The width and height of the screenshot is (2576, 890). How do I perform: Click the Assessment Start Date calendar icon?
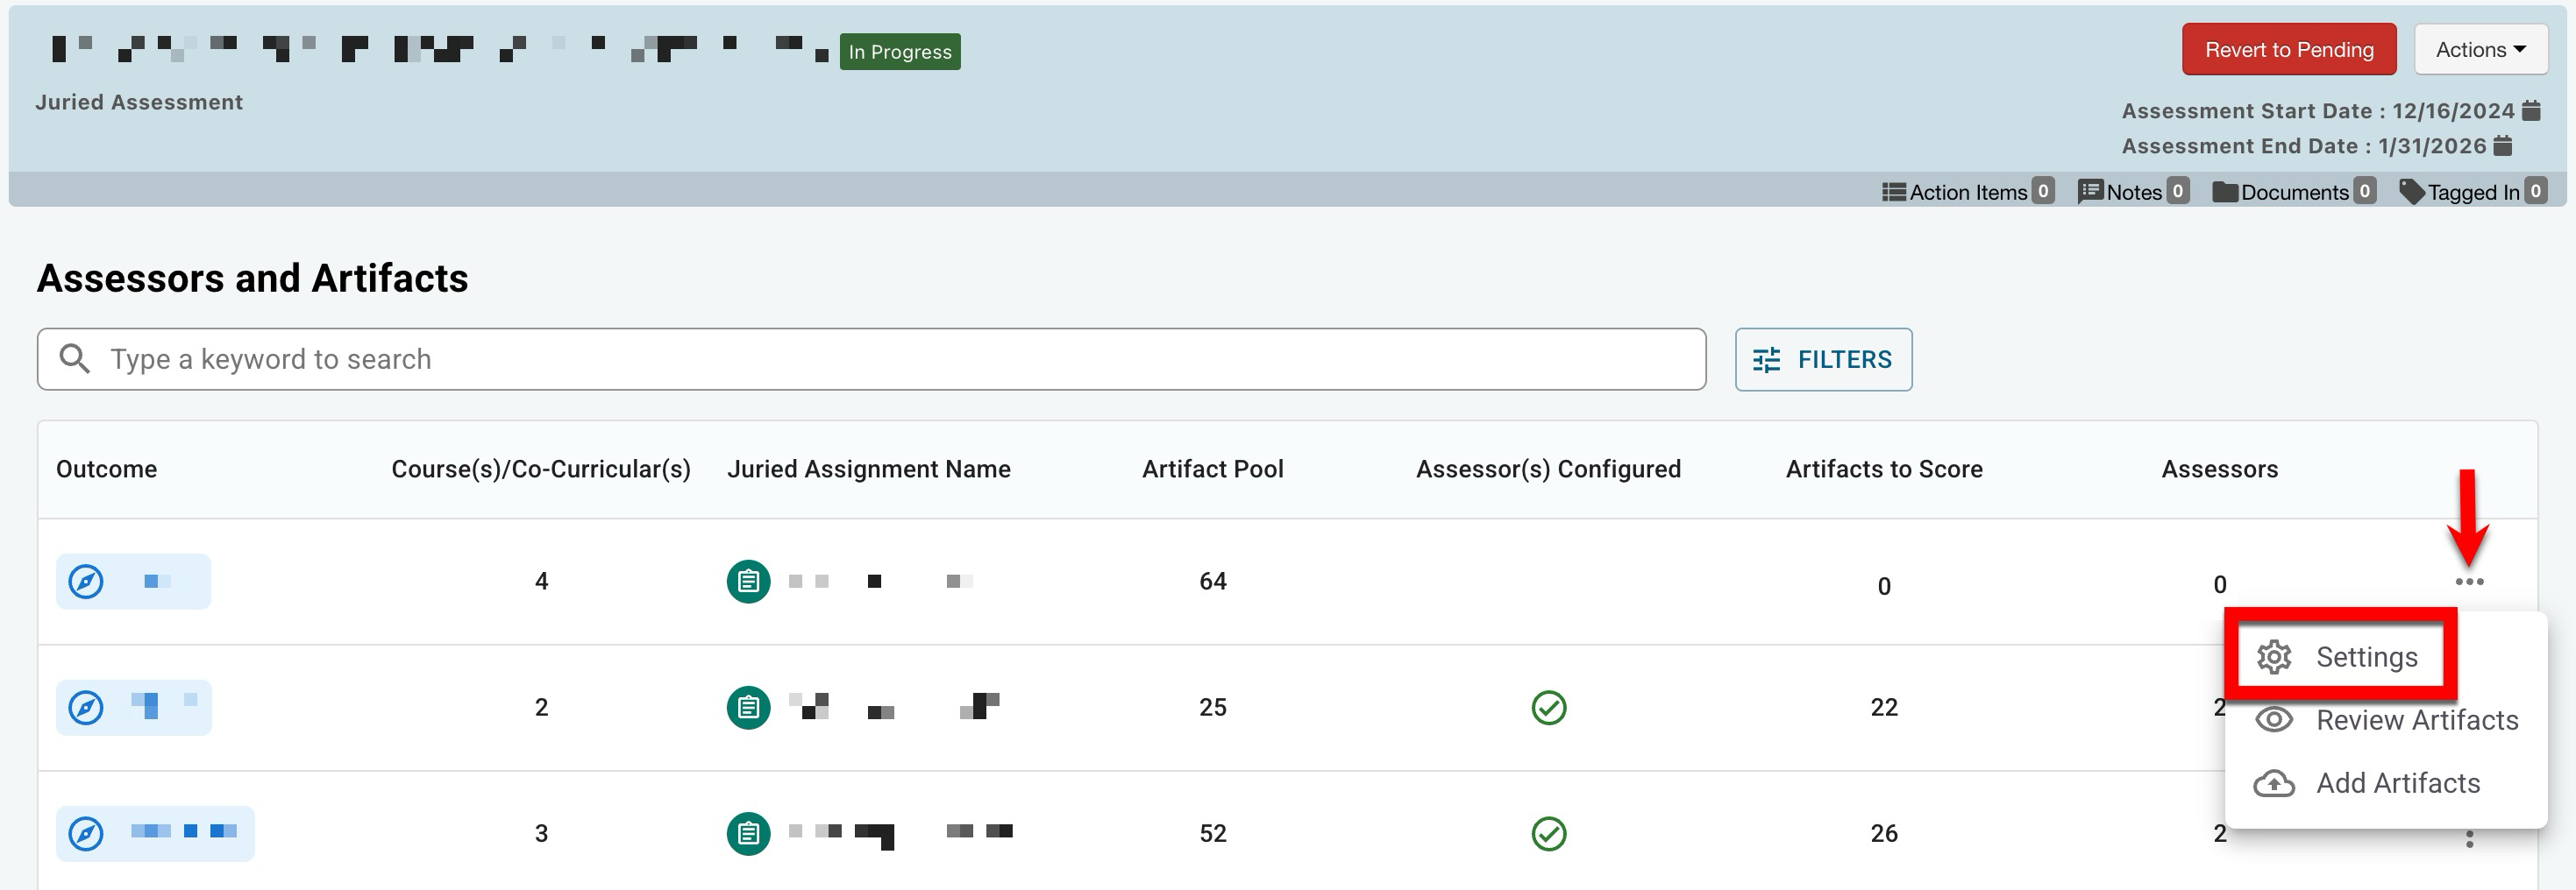[2531, 111]
